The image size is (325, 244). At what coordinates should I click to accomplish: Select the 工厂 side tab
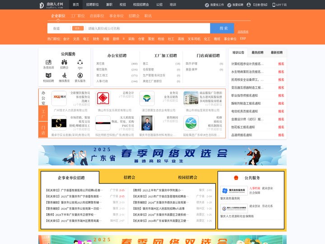[x=43, y=113]
